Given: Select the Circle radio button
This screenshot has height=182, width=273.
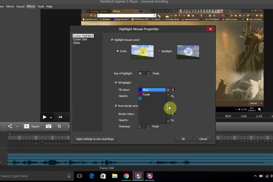Looking at the screenshot, I should tap(118, 51).
